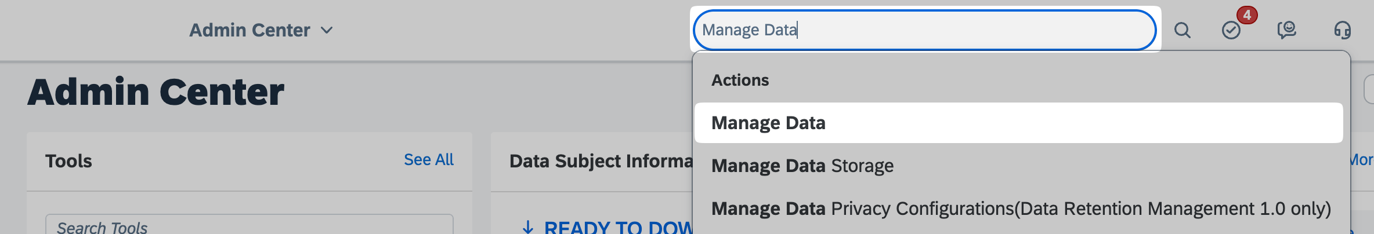Screen dimensions: 1374x234
Task: Click the headset support icon
Action: point(1342,30)
